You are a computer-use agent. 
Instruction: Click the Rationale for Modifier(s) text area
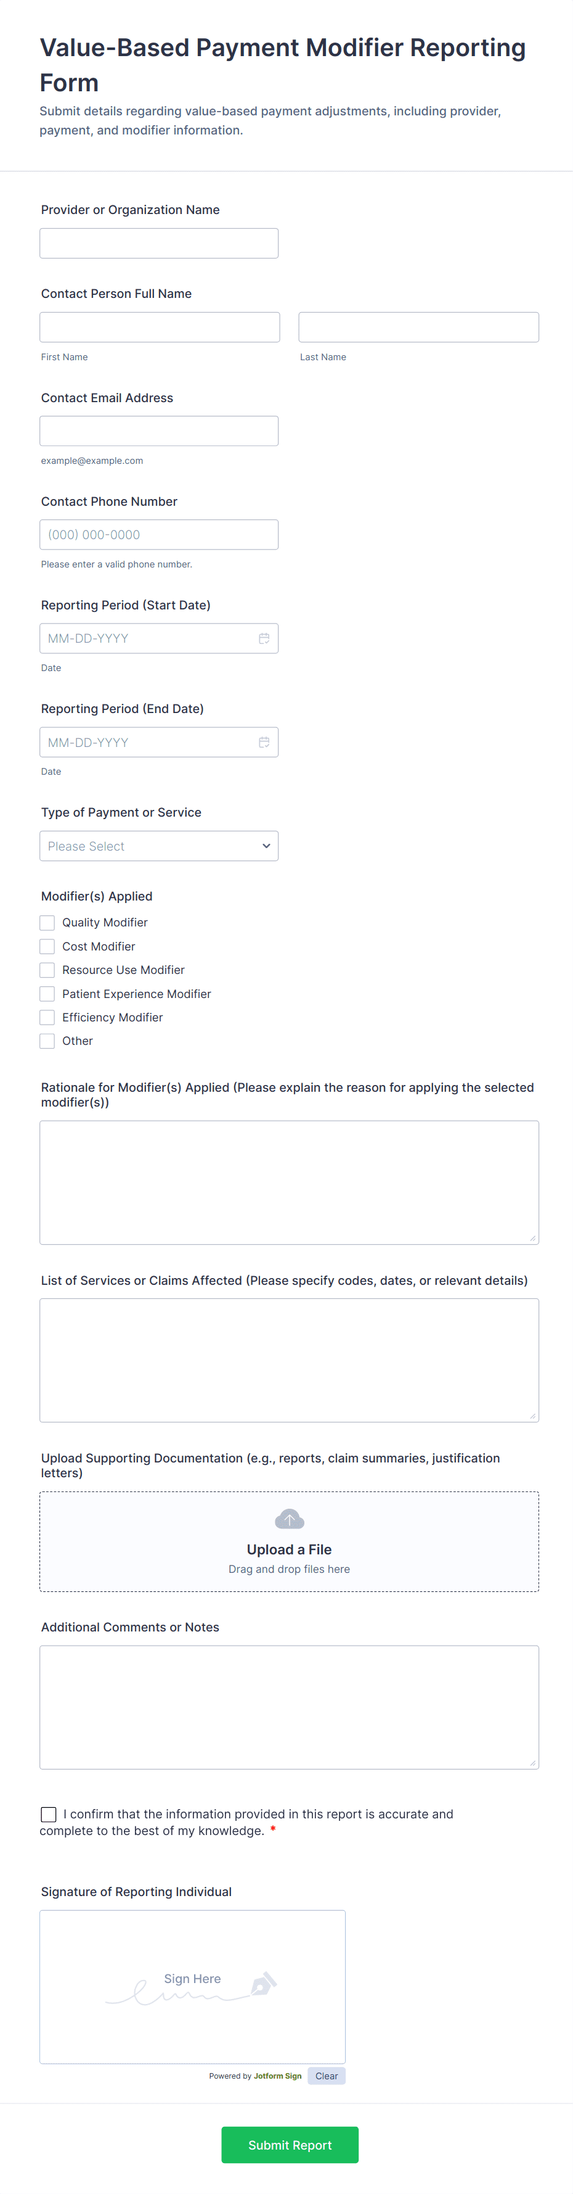pos(289,1182)
